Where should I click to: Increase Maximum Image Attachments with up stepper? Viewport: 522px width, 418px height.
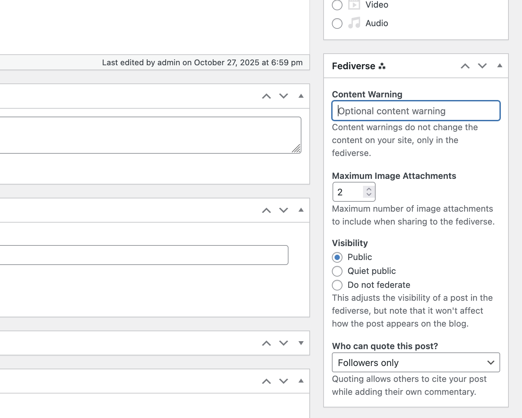pos(369,189)
